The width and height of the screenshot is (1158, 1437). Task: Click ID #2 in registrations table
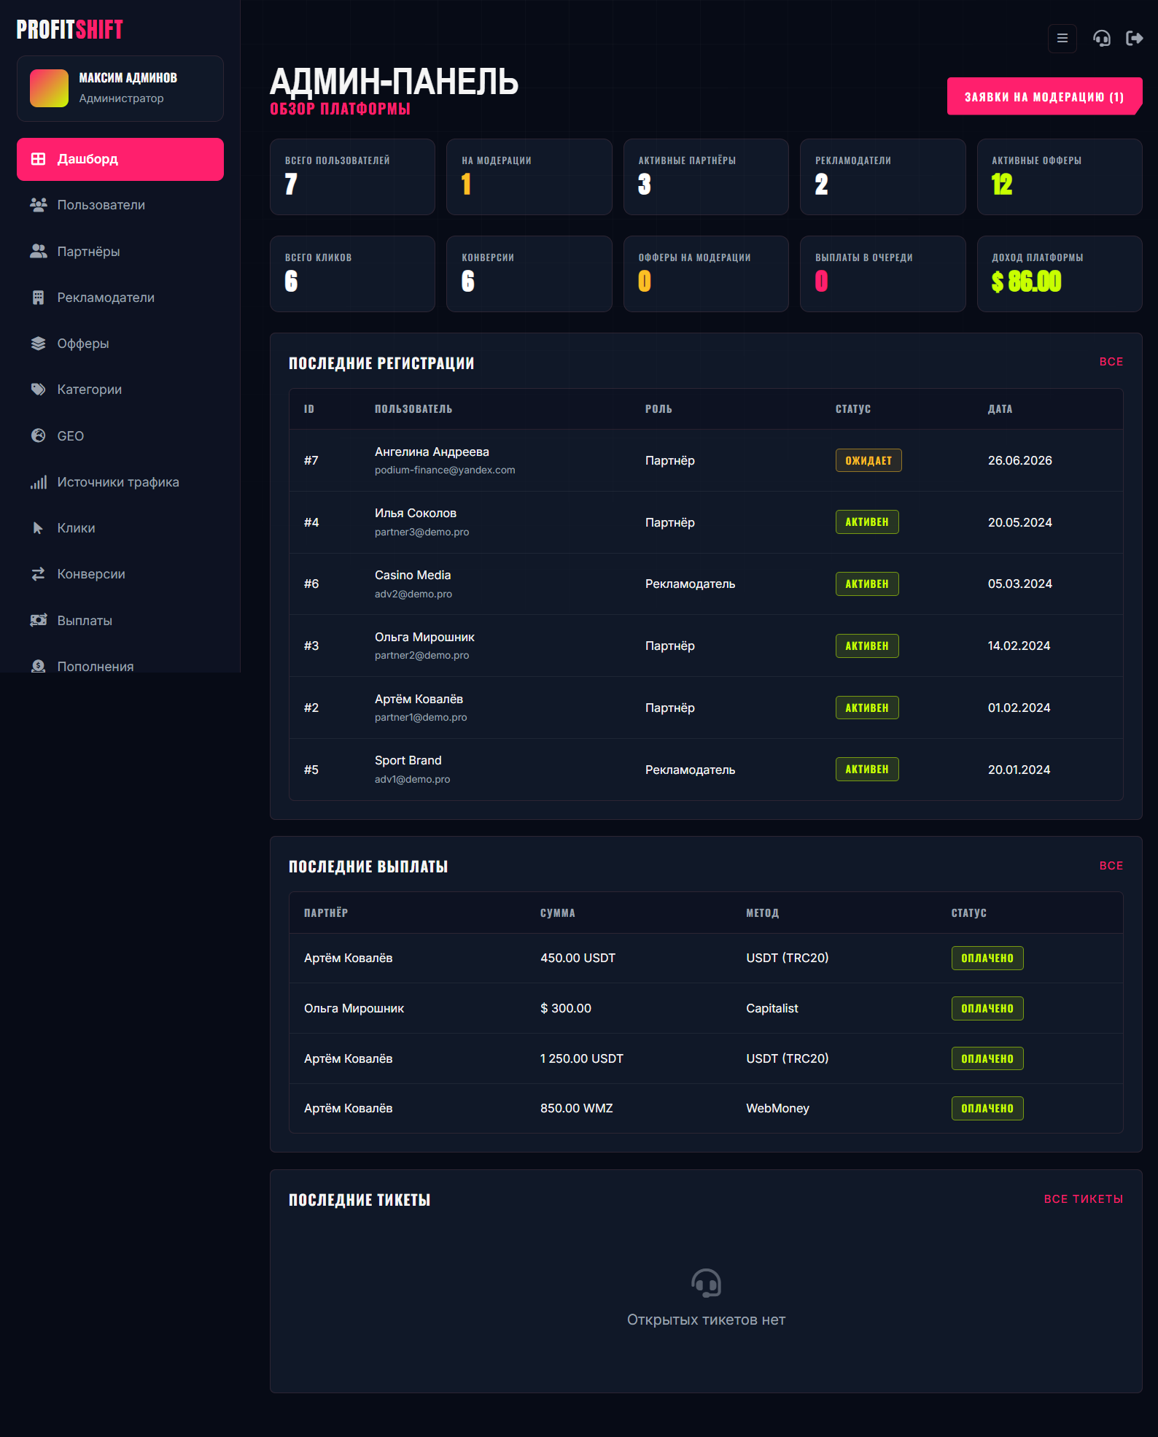(311, 708)
